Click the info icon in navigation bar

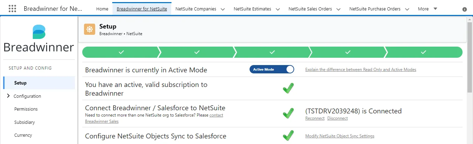464,9
